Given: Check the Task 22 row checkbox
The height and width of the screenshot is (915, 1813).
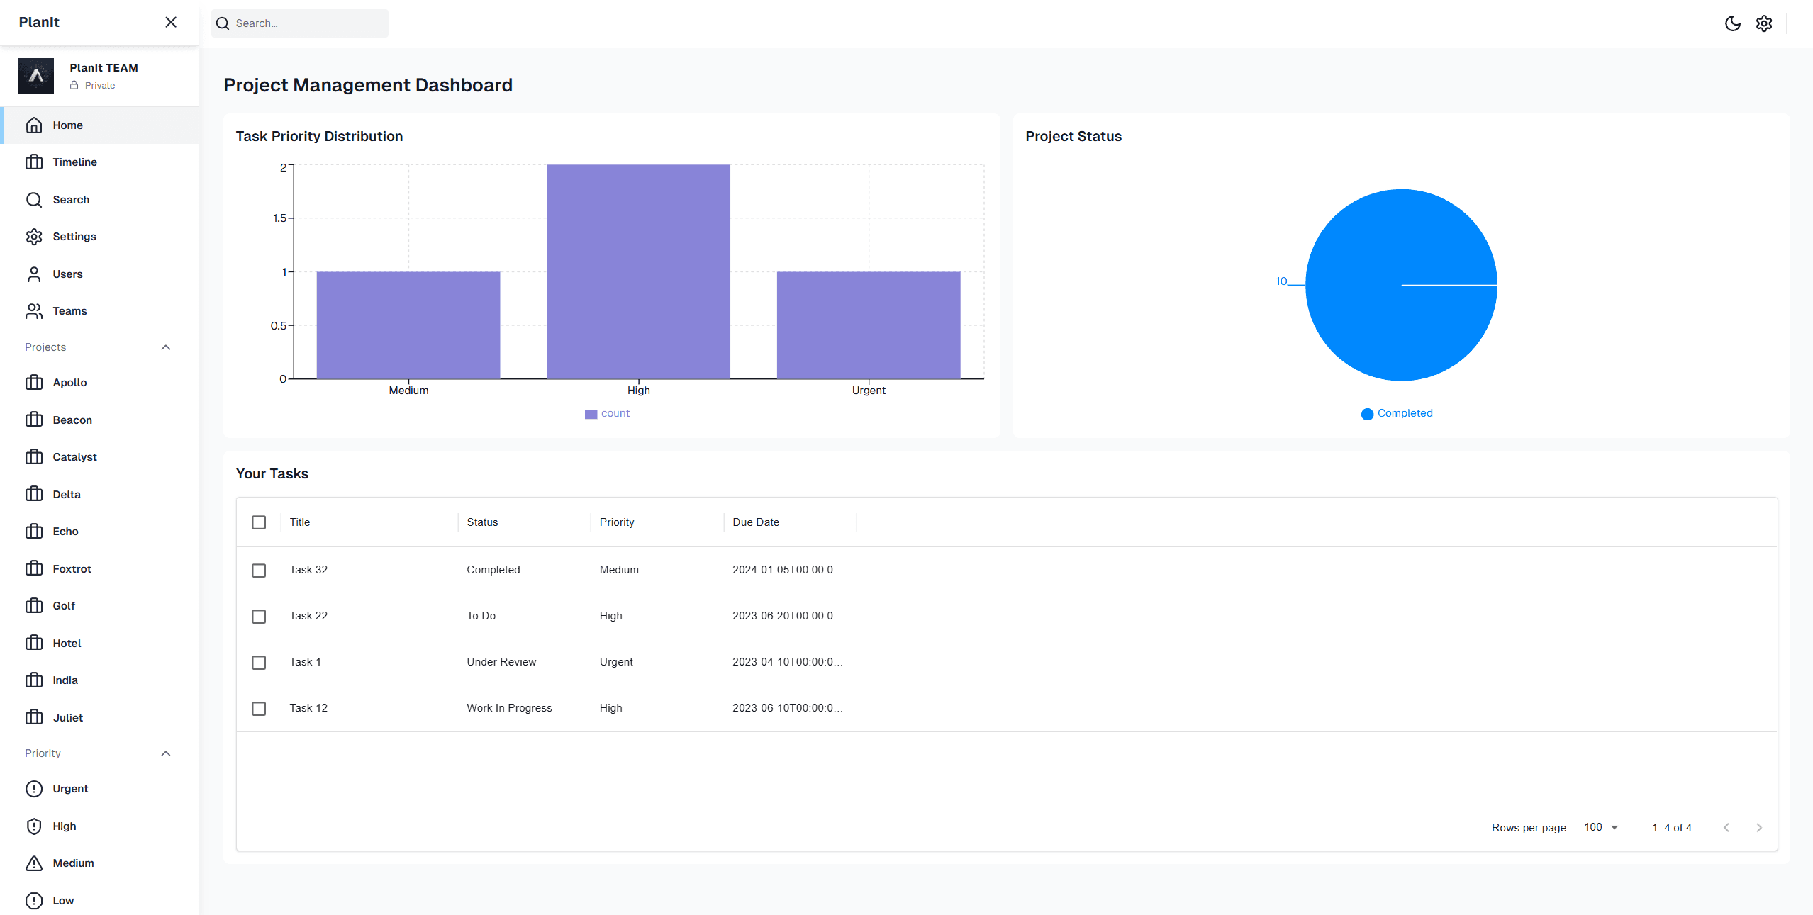Looking at the screenshot, I should [259, 617].
